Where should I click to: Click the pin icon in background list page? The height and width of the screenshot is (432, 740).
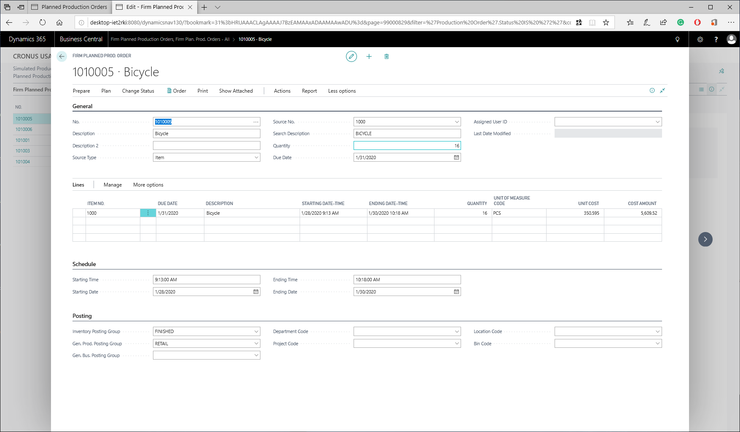pos(721,71)
